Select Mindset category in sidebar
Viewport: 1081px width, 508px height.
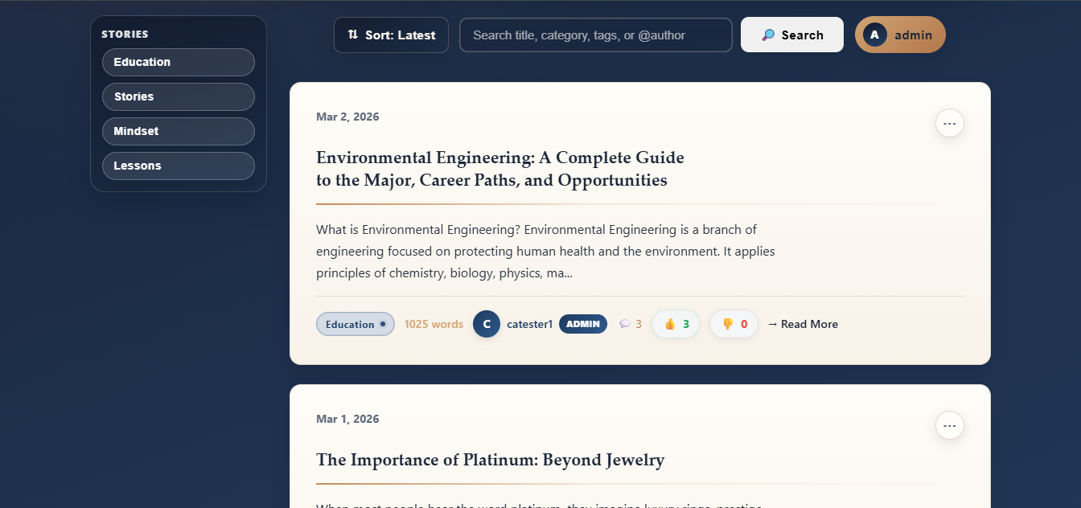(x=178, y=131)
